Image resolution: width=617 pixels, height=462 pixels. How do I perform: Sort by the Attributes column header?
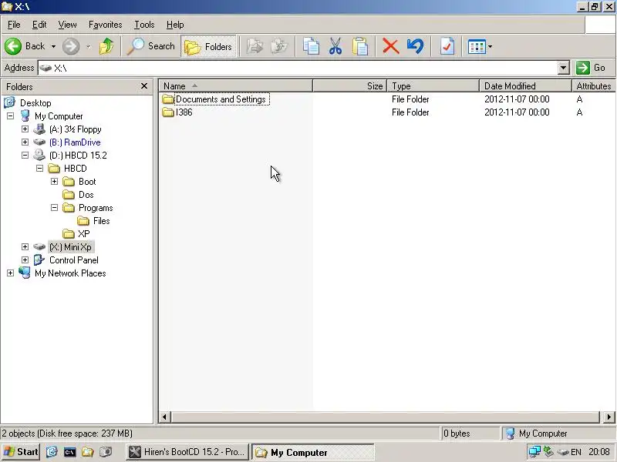click(594, 85)
